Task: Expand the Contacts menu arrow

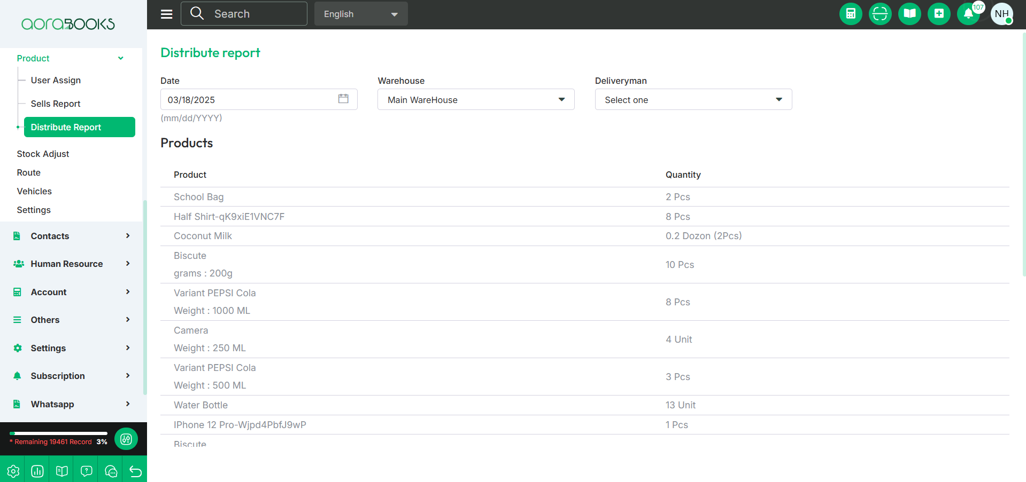Action: 128,235
